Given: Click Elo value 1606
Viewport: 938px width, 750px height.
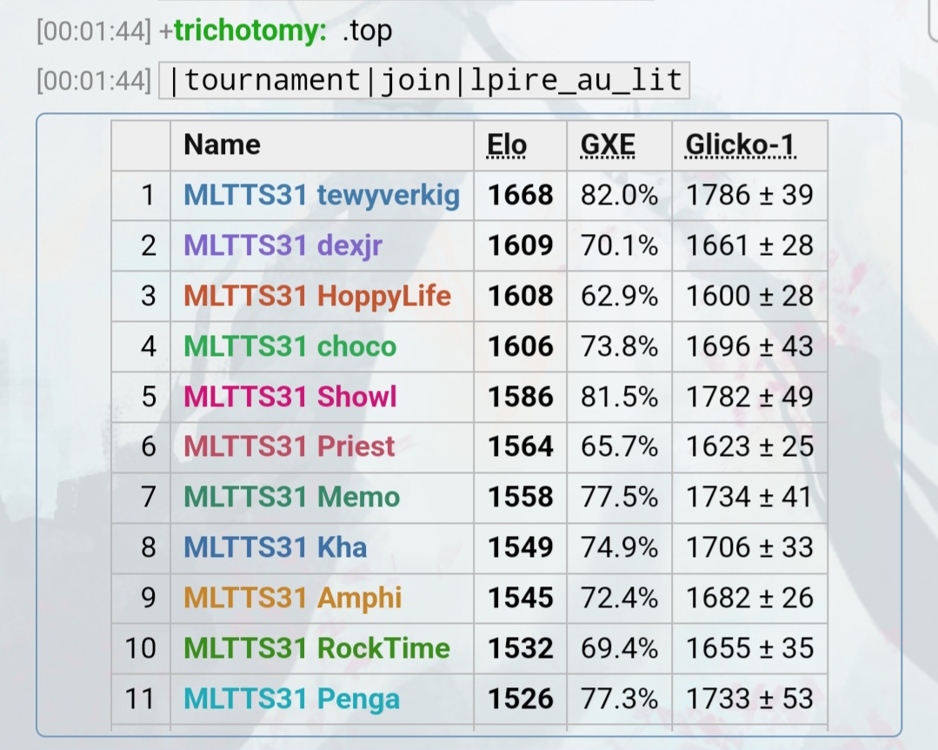Looking at the screenshot, I should (x=521, y=346).
